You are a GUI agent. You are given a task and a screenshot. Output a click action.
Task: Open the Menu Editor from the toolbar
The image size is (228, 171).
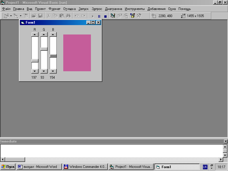click(x=26, y=16)
